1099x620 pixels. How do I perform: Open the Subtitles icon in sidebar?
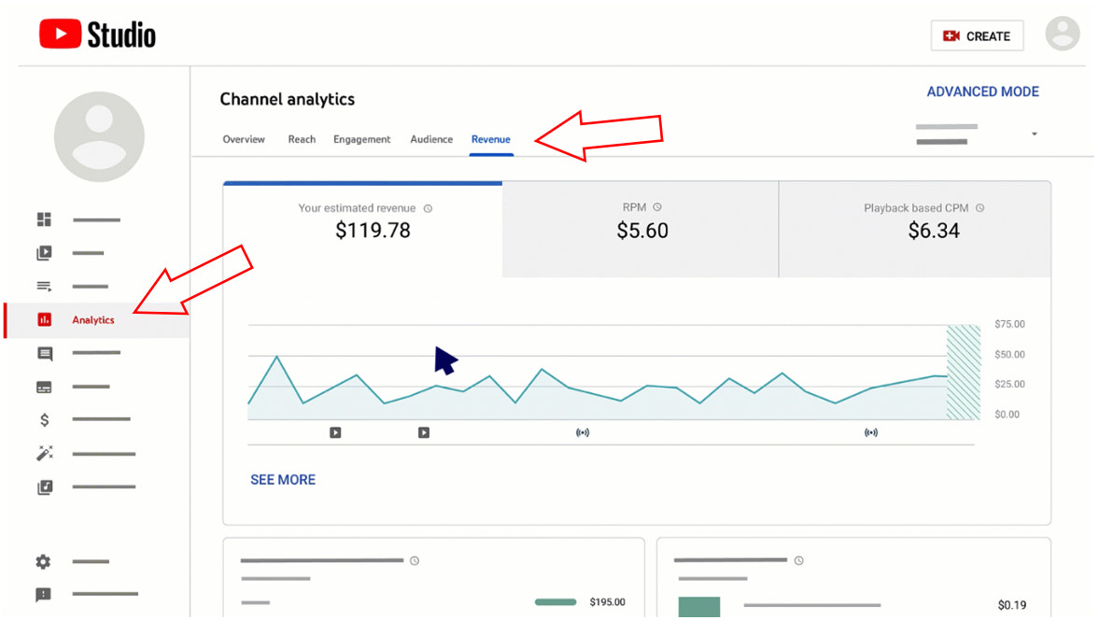(44, 387)
